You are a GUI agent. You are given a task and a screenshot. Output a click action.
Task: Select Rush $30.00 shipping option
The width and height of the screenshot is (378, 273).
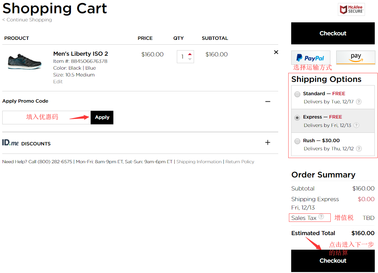click(297, 141)
